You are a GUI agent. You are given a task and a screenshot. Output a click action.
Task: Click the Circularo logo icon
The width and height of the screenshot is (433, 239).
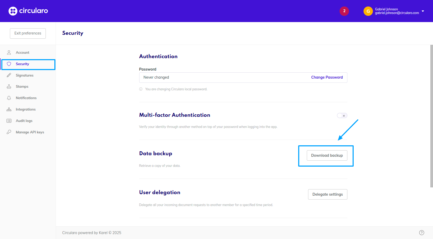[x=13, y=11]
